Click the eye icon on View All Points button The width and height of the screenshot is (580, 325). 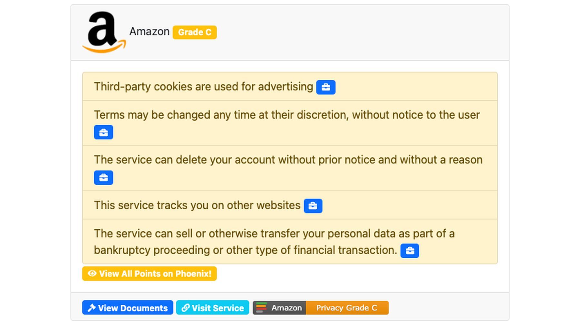92,273
